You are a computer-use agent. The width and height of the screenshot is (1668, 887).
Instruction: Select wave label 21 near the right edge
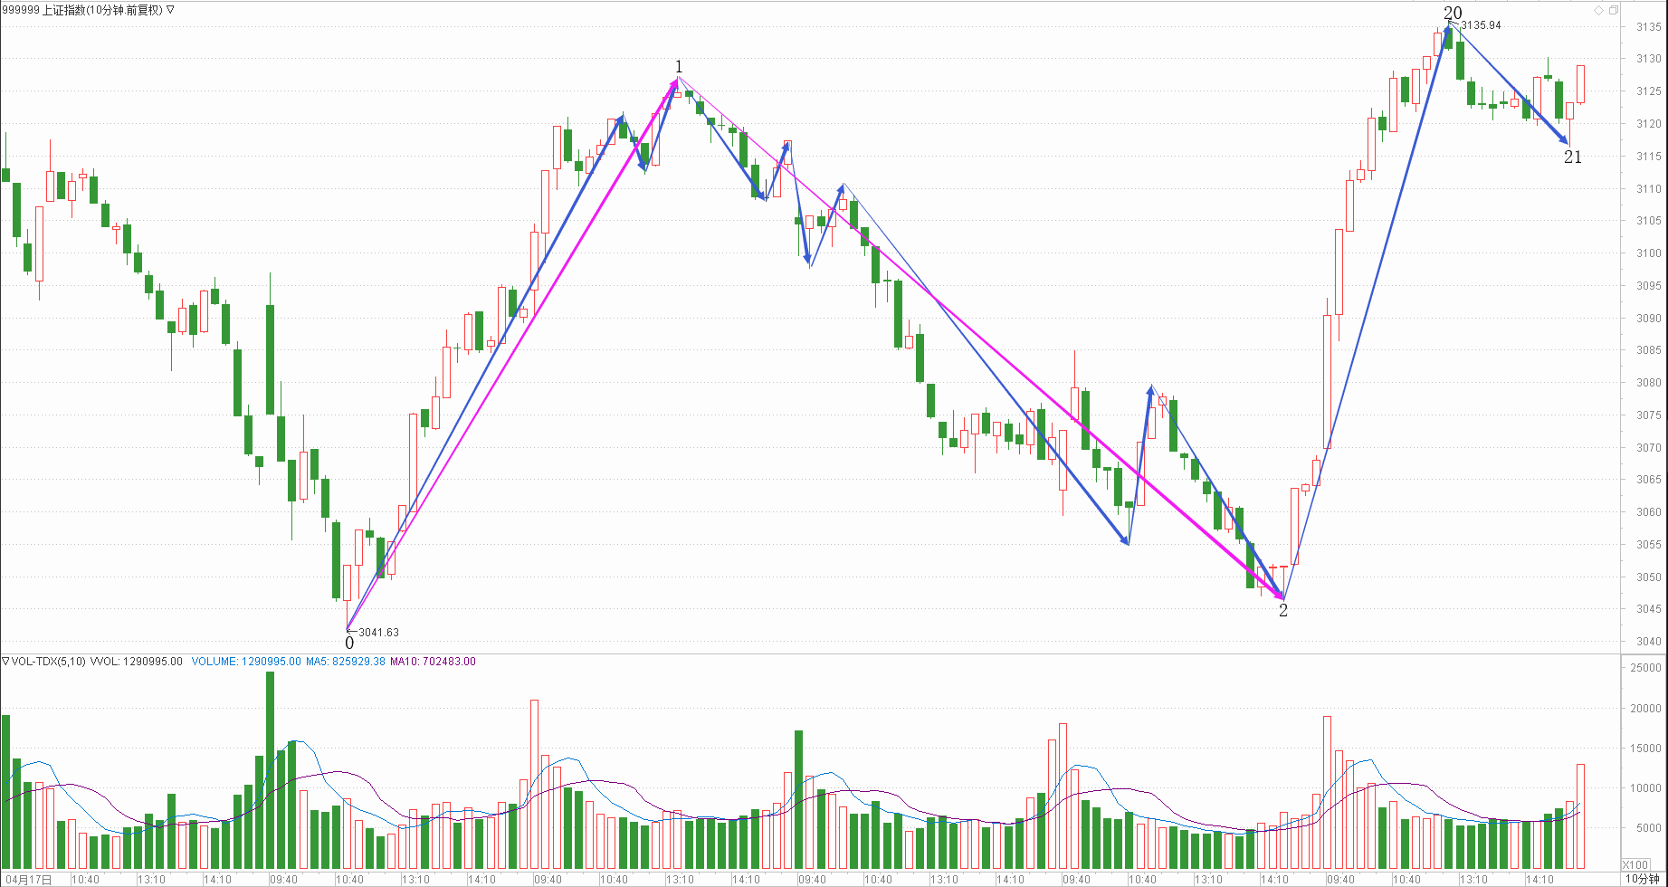point(1573,157)
